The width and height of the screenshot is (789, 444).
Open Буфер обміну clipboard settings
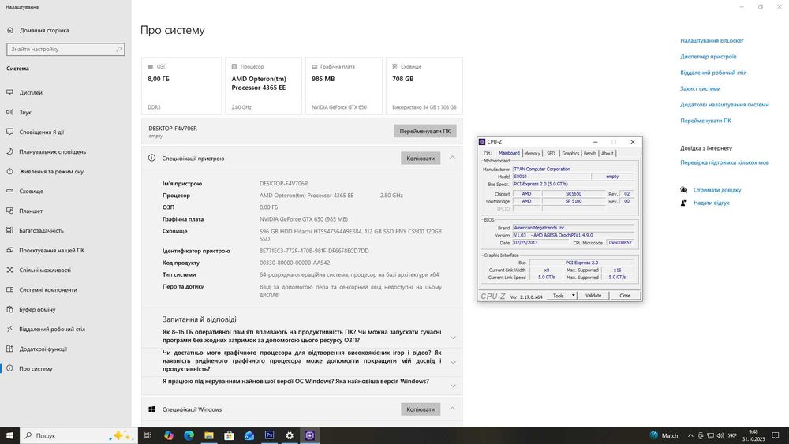coord(37,309)
